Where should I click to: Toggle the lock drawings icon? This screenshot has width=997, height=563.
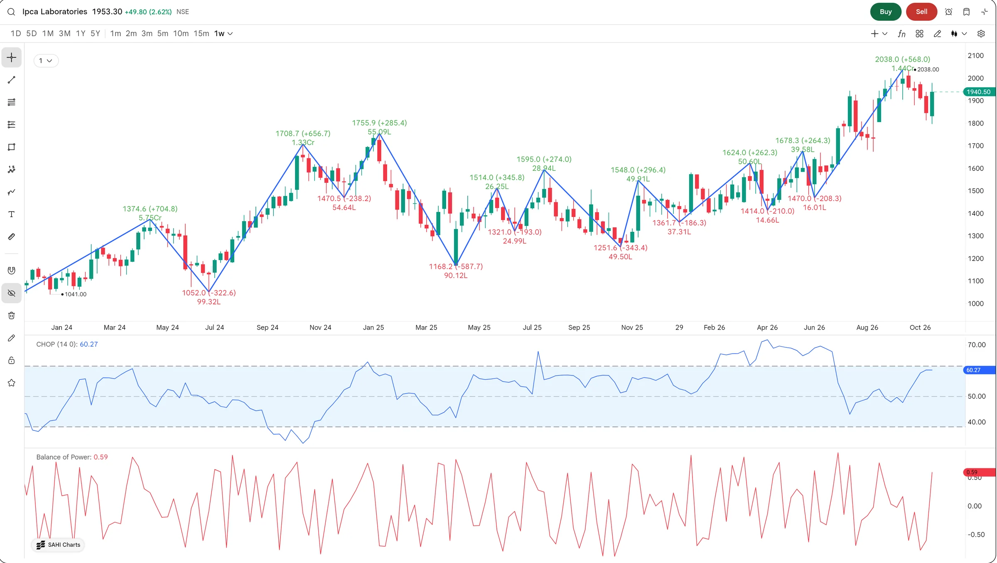[12, 361]
